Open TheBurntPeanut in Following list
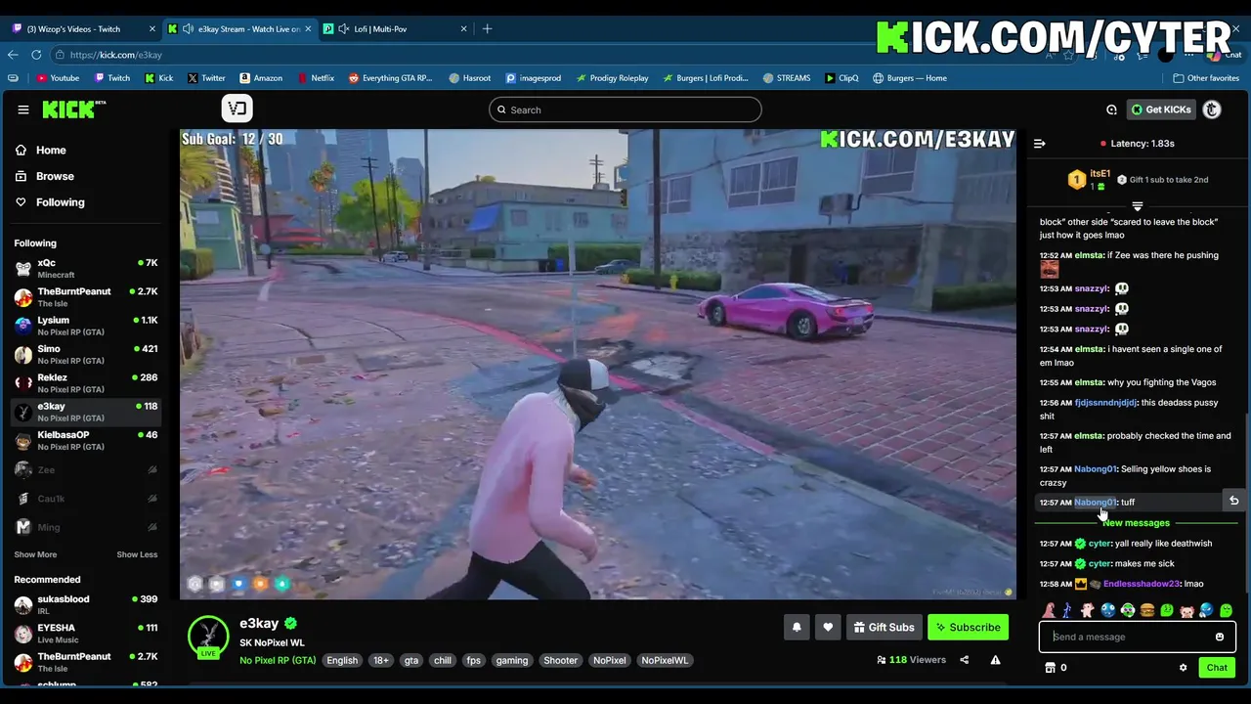 click(x=86, y=296)
